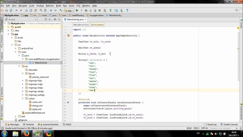243x137 pixels.
Task: Click the Search Everywhere magnifier icon
Action: (237, 10)
